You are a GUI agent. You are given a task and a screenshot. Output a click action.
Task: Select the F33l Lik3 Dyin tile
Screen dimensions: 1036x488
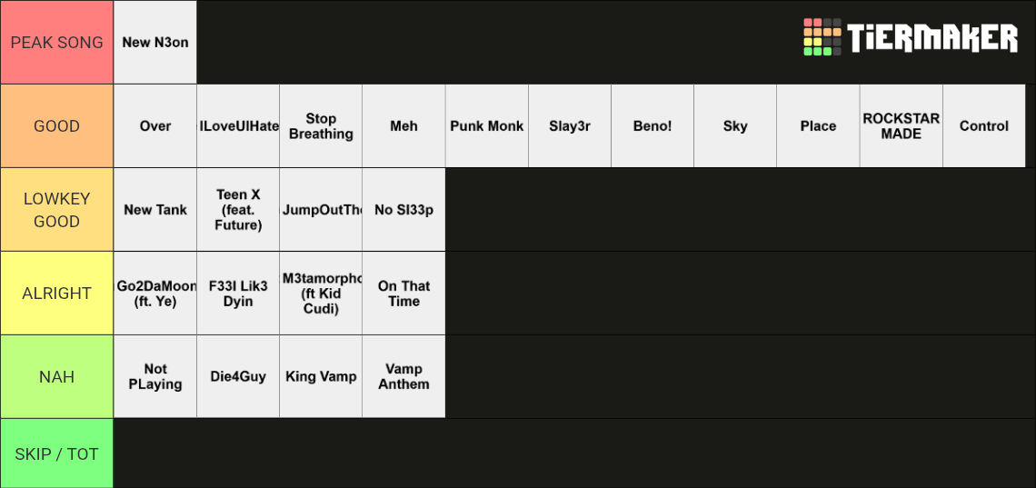point(238,294)
